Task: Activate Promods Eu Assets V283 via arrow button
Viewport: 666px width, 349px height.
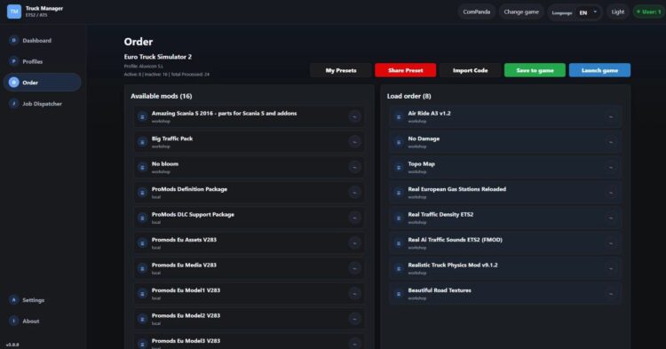Action: (354, 242)
